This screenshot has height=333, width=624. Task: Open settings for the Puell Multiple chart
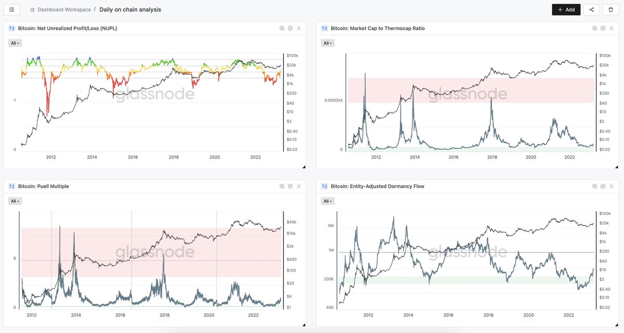[x=290, y=186]
